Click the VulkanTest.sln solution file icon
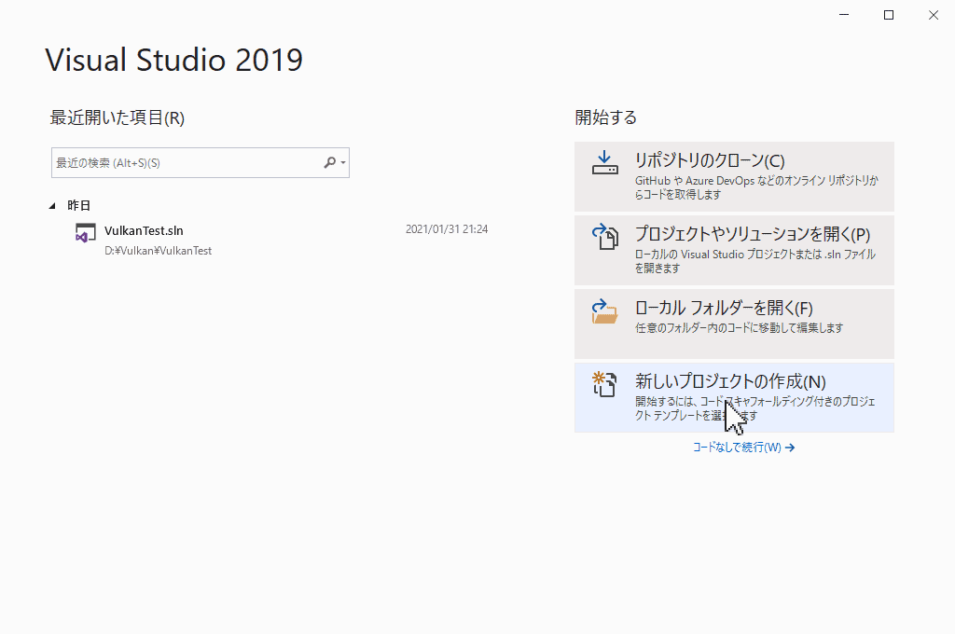The height and width of the screenshot is (634, 955). click(x=85, y=233)
